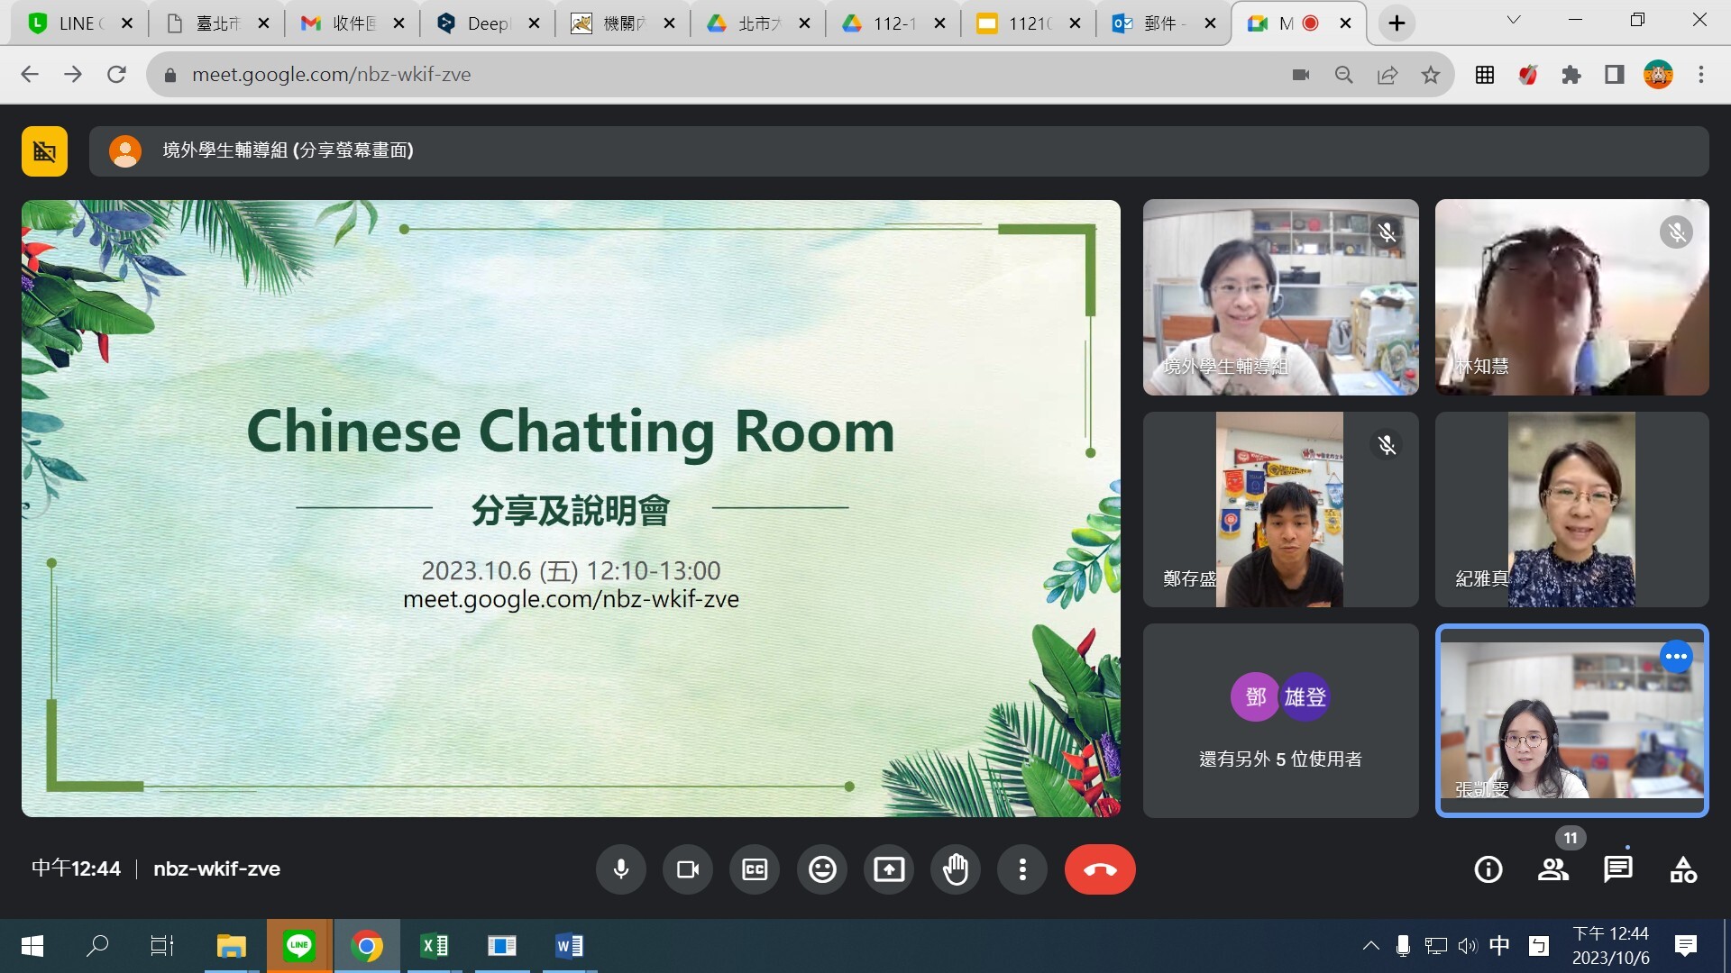Turn on closed captions

point(755,869)
